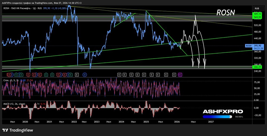Click the blue dividend D marker
This screenshot has height=136, width=267.
pyautogui.click(x=85, y=74)
